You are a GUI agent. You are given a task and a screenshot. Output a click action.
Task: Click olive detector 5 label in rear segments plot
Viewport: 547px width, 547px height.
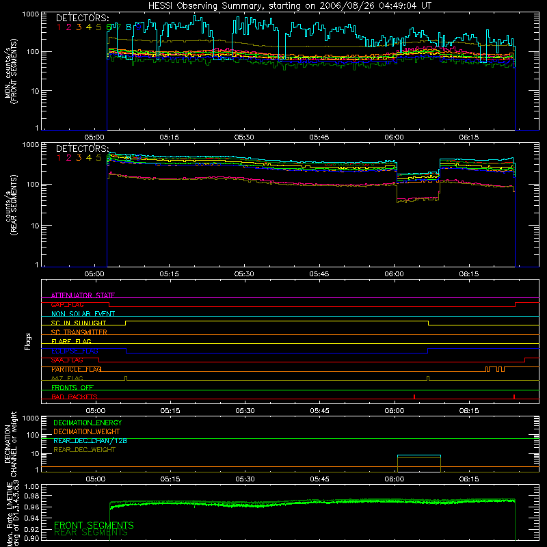tap(98, 158)
